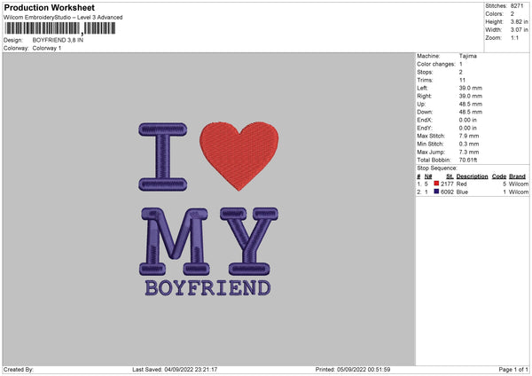Screen dimensions: 532x376
Task: Click the large purple letter I
Action: 166,157
